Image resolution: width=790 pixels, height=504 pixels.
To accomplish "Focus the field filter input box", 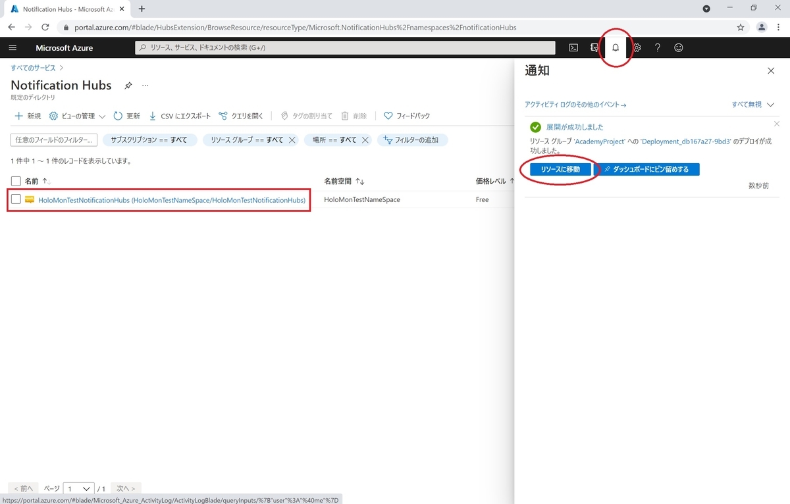I will click(x=54, y=140).
